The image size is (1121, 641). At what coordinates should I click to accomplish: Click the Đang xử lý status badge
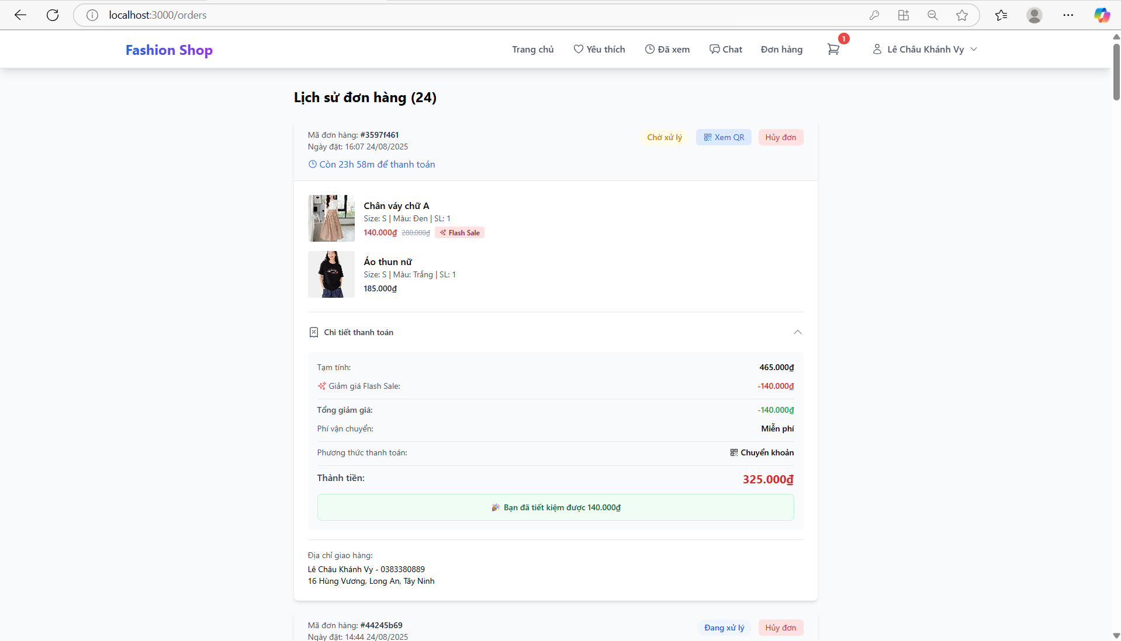724,628
